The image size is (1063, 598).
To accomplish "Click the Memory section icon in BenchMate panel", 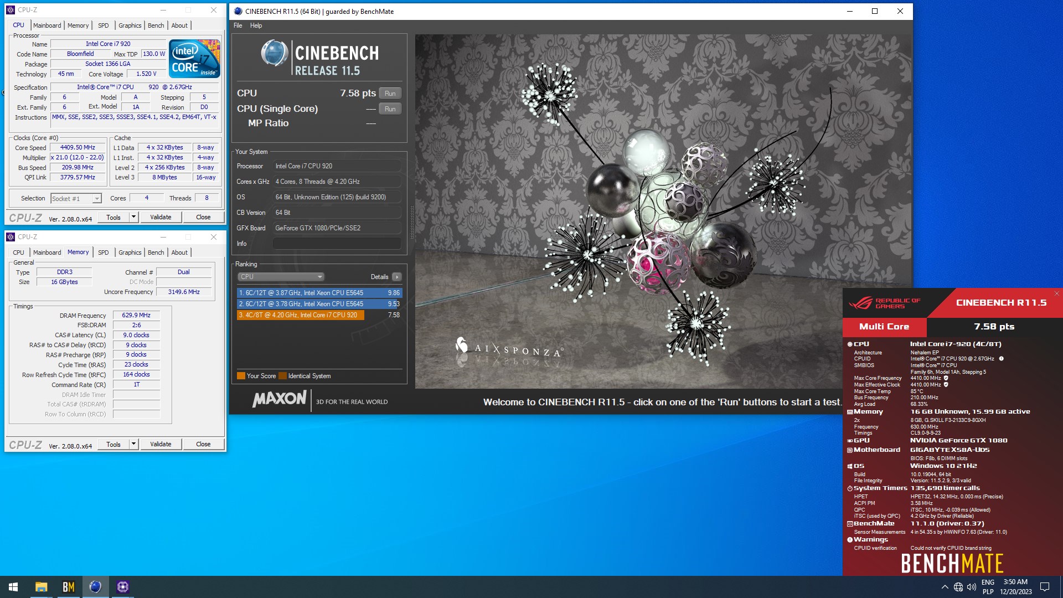I will (x=850, y=412).
